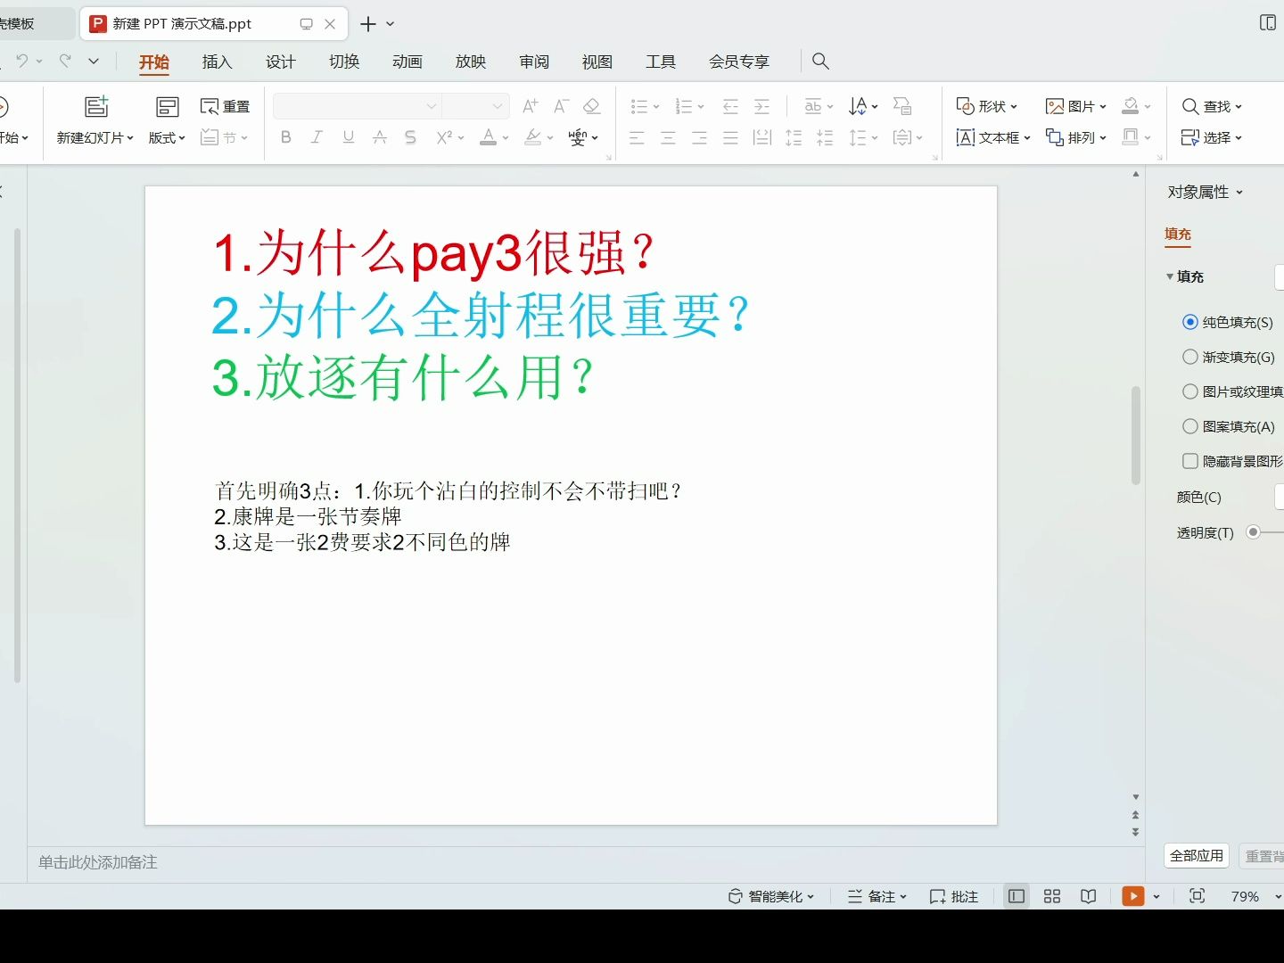The height and width of the screenshot is (963, 1284).
Task: Click the Smart Beautify status button
Action: pos(771,896)
